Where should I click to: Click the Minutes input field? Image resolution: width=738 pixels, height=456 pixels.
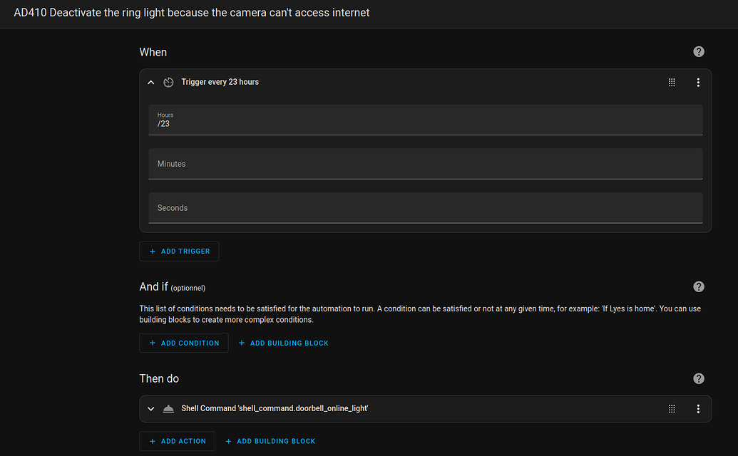pyautogui.click(x=425, y=164)
